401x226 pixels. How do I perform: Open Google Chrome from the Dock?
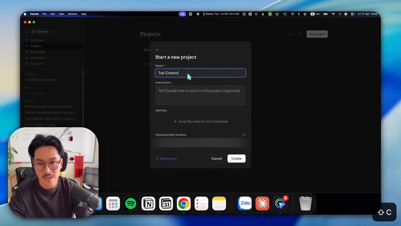coord(184,204)
